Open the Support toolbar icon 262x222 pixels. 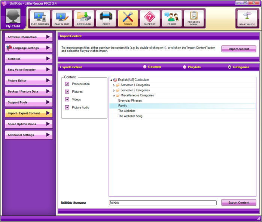tap(150, 18)
